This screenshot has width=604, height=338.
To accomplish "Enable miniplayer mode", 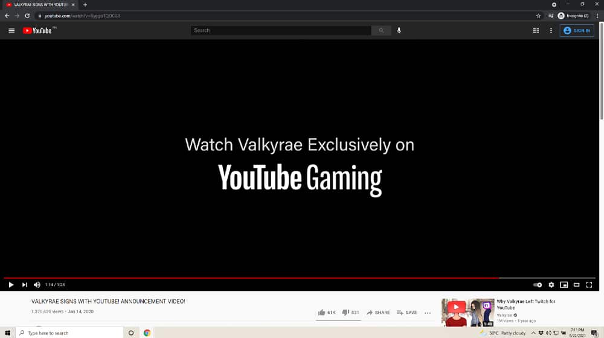I will [564, 285].
